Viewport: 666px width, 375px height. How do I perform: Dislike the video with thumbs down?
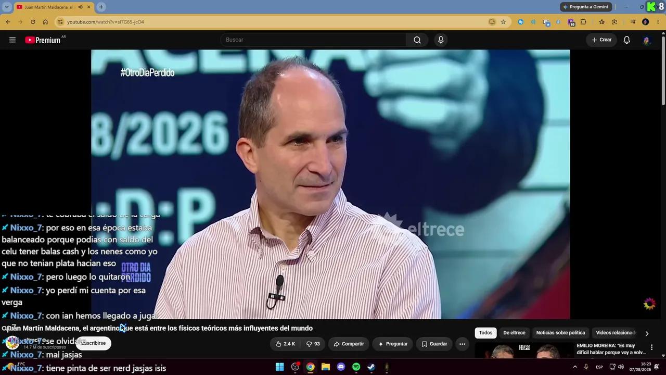[313, 344]
